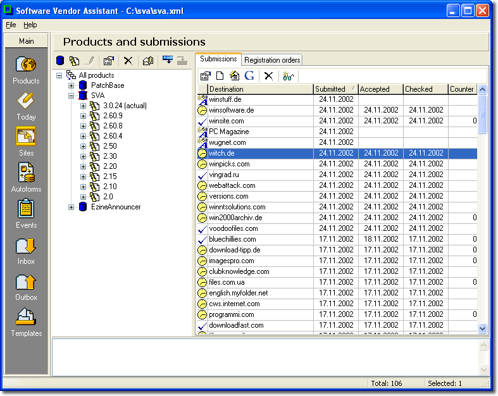Click the new submission blank page icon
498x396 pixels.
[220, 76]
